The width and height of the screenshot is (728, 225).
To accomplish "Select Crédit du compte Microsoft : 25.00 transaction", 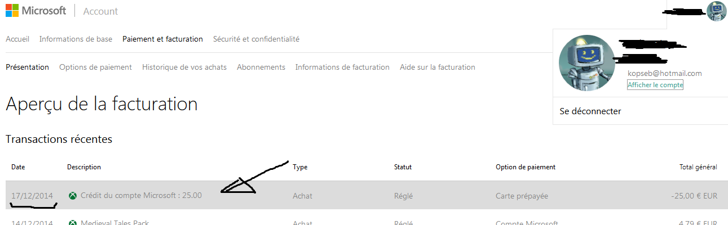I will click(141, 195).
